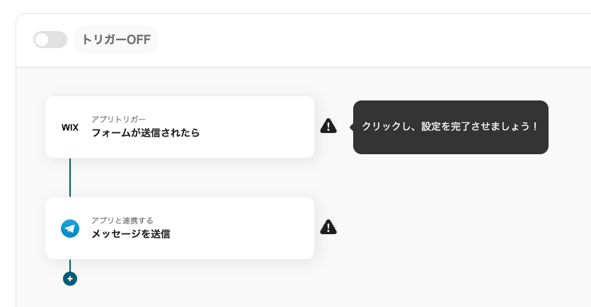Click the トリガーOFF status label
This screenshot has width=591, height=307.
pos(116,40)
